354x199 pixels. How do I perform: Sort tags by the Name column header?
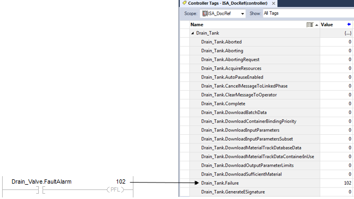click(x=197, y=24)
